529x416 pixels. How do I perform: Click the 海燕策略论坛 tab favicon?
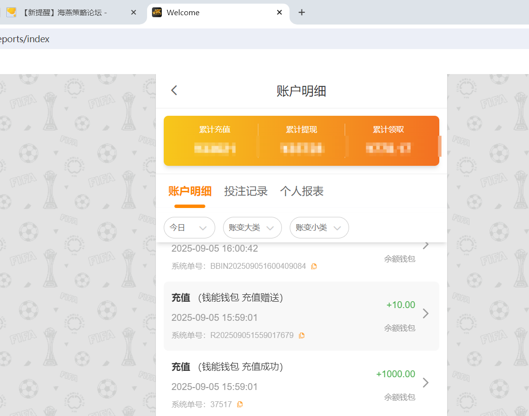click(x=11, y=12)
